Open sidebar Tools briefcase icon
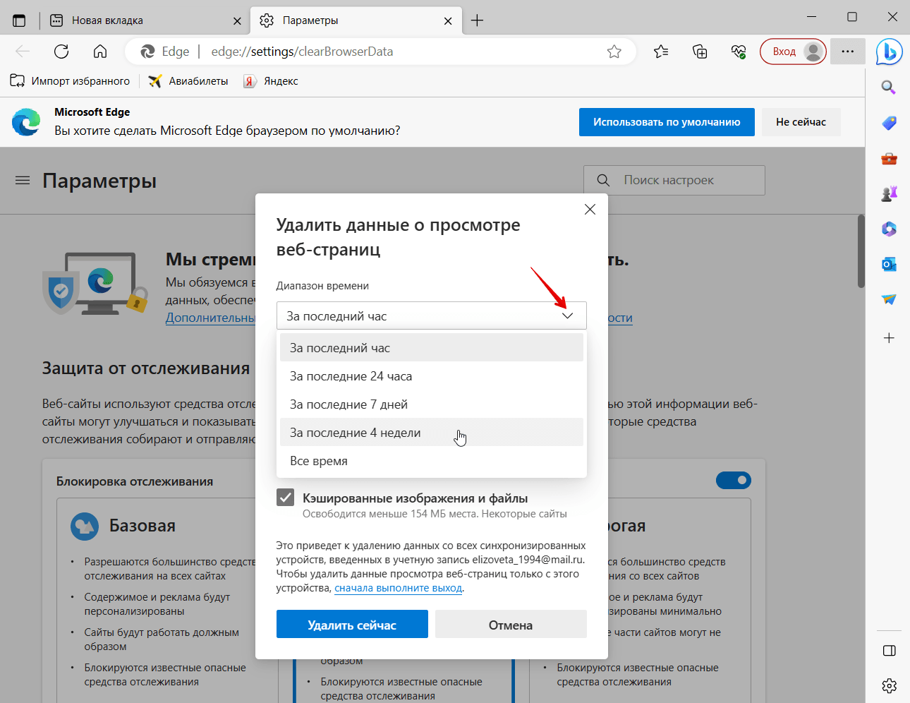The width and height of the screenshot is (910, 703). (889, 158)
